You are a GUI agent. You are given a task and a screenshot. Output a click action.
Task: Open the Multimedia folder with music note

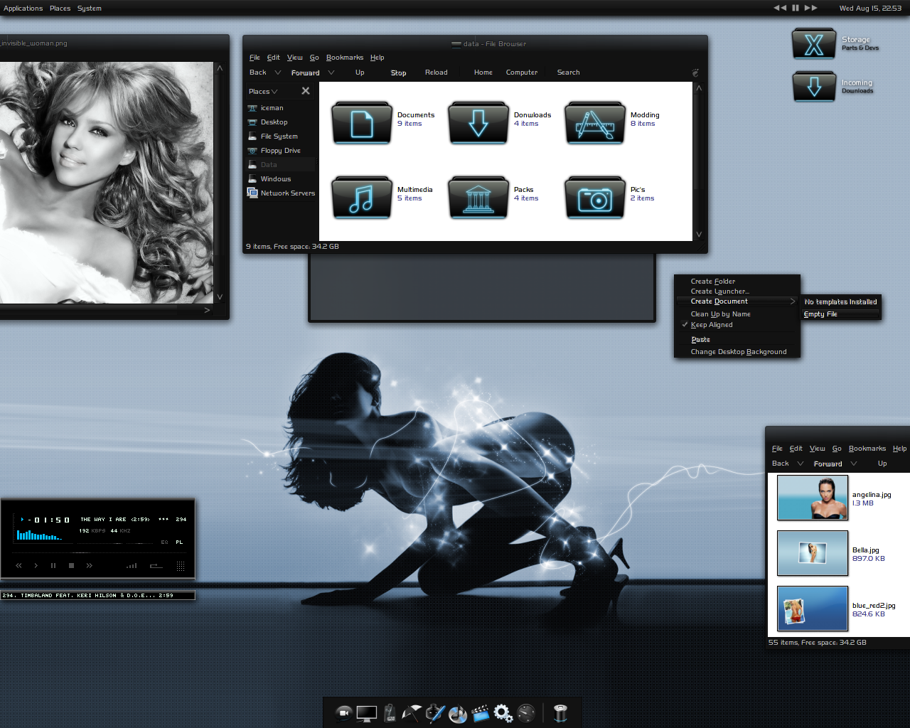click(x=362, y=198)
